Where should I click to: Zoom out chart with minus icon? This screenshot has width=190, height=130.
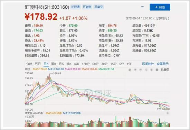click(141, 70)
